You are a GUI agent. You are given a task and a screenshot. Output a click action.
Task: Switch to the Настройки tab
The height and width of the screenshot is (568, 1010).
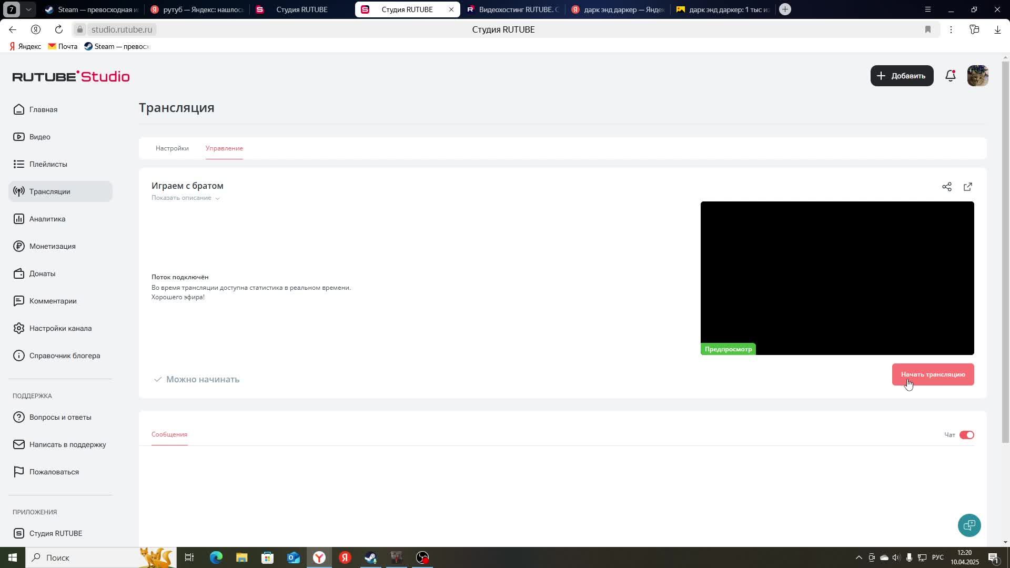(172, 148)
